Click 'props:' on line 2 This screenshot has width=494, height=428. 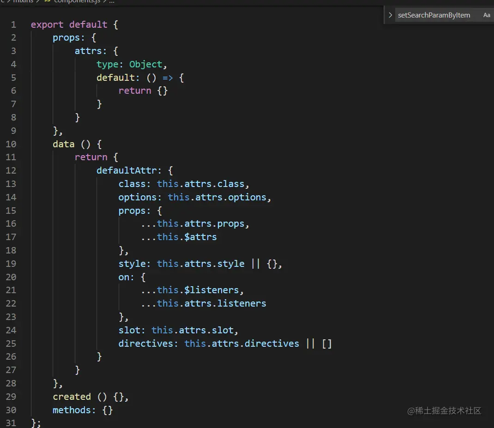point(69,38)
